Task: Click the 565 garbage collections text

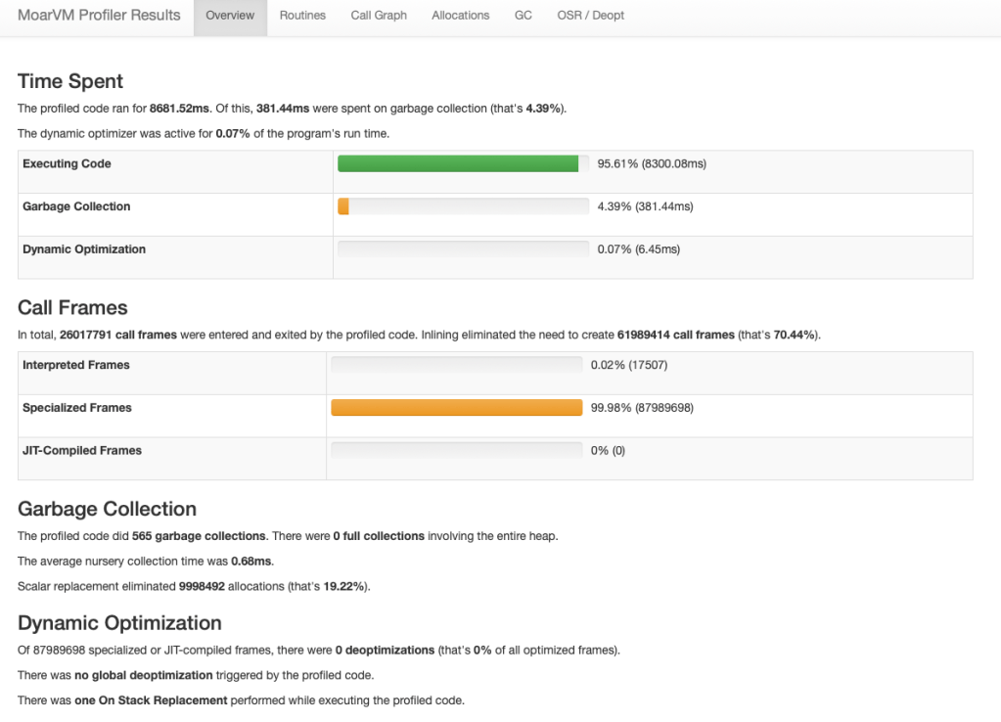Action: coord(198,536)
